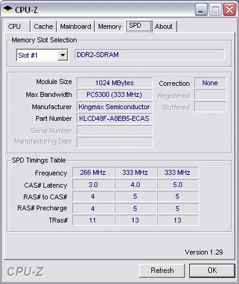Viewport: 239px width, 284px height.
Task: Click the empty Registered field
Action: click(210, 94)
